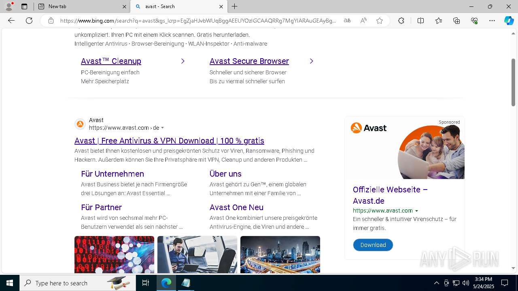Click Microsoft Edge taskbar icon

[x=166, y=283]
